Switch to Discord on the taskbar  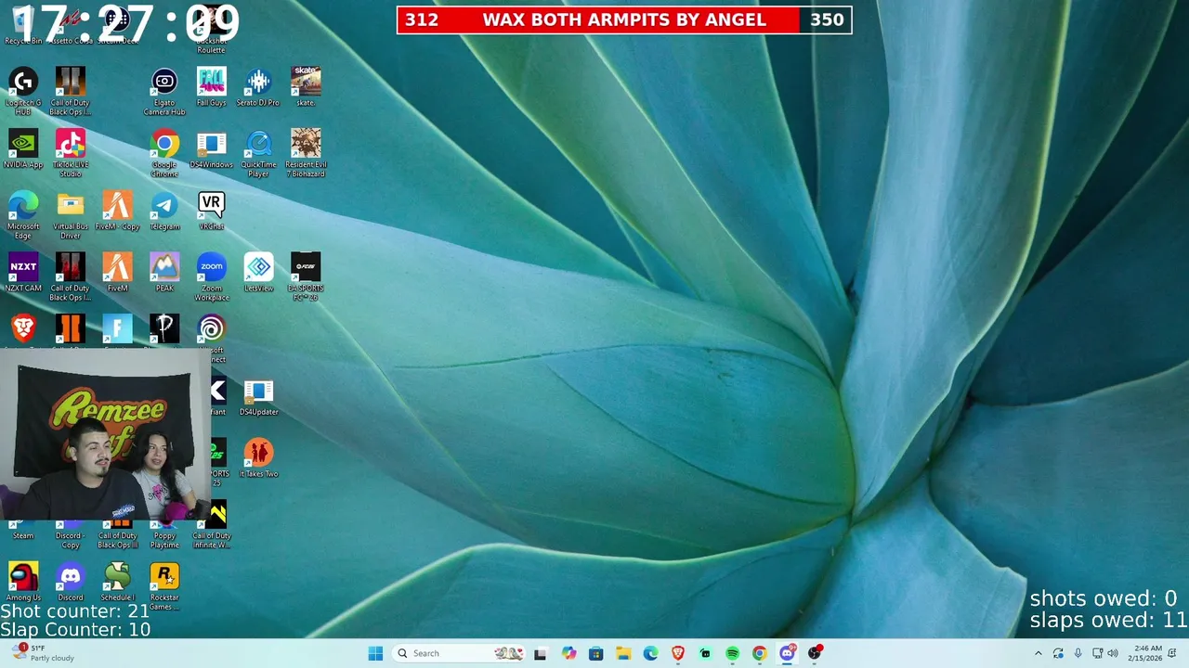point(787,653)
